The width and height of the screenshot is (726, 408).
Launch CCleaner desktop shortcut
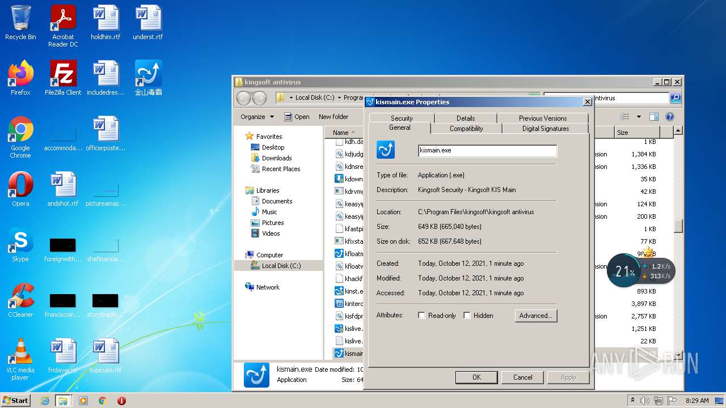pyautogui.click(x=20, y=300)
